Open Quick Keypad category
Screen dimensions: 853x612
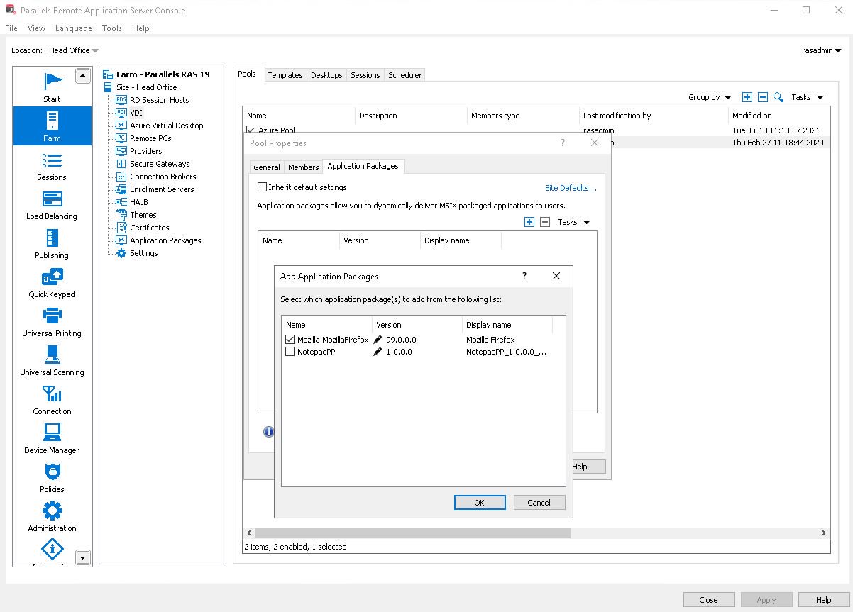pyautogui.click(x=52, y=282)
